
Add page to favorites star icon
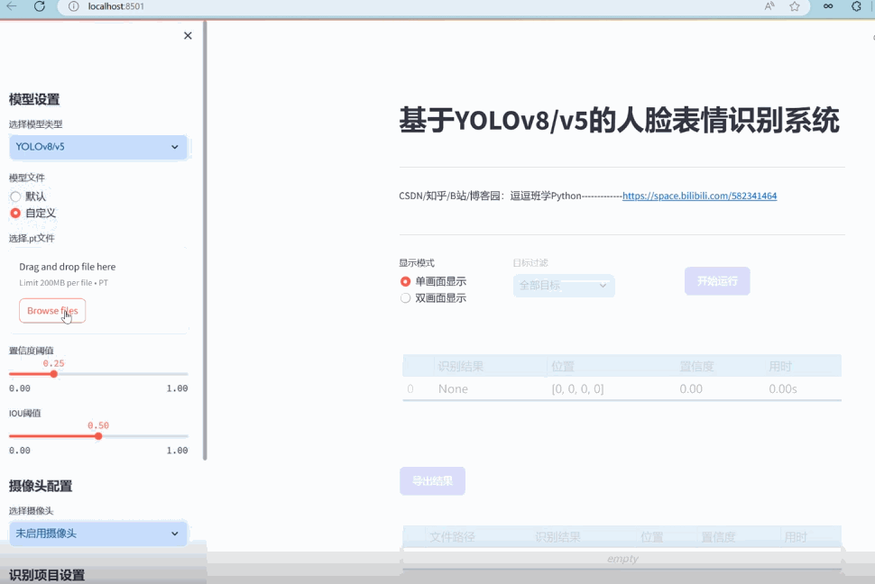coord(795,6)
